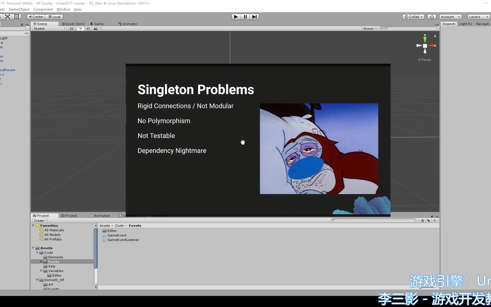This screenshot has width=491, height=307.
Task: Select the Editor folder in Events contents
Action: click(x=110, y=231)
